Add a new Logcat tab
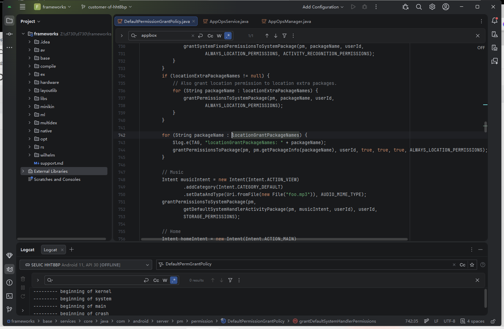The width and height of the screenshot is (504, 329). [x=71, y=250]
